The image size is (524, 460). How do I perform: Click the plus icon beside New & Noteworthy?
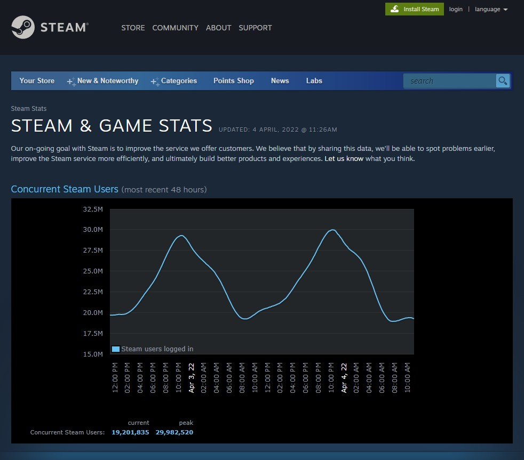pyautogui.click(x=71, y=82)
